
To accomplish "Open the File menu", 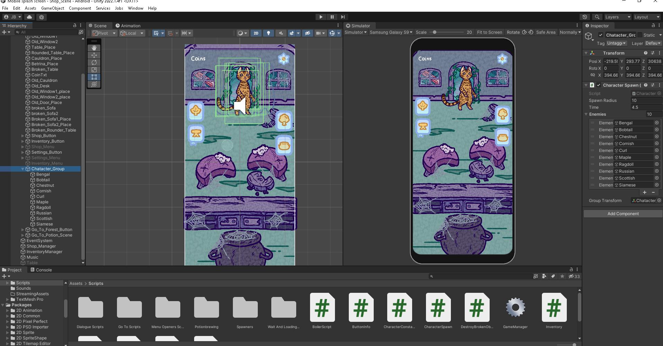I will (x=5, y=8).
